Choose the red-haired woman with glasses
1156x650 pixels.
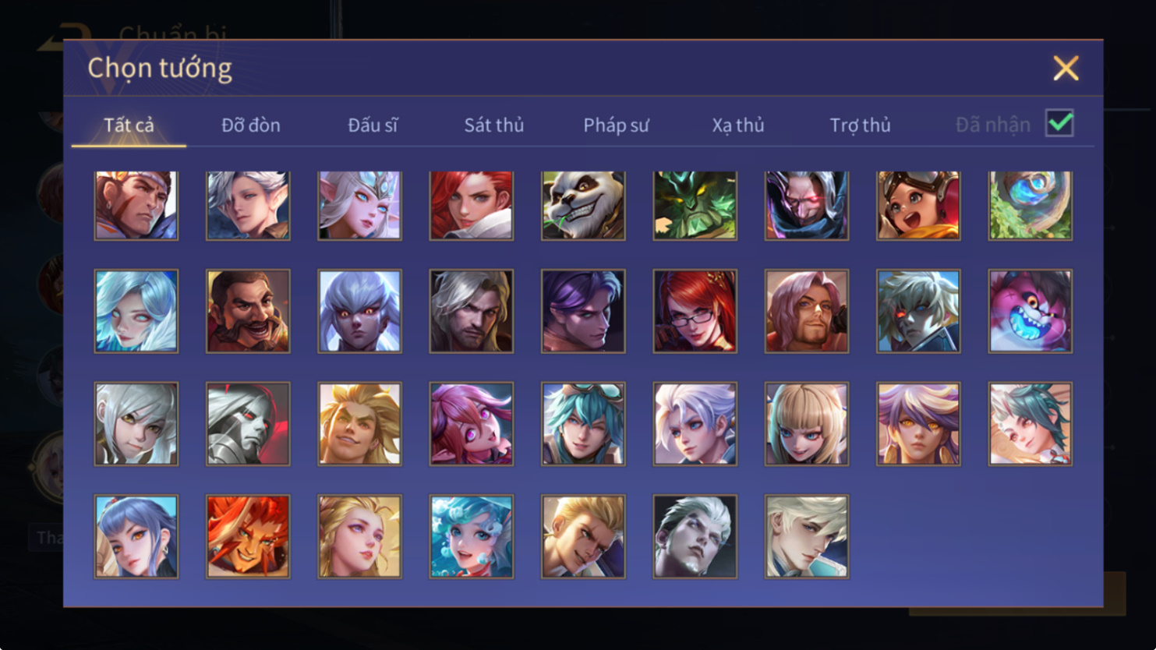coord(695,311)
